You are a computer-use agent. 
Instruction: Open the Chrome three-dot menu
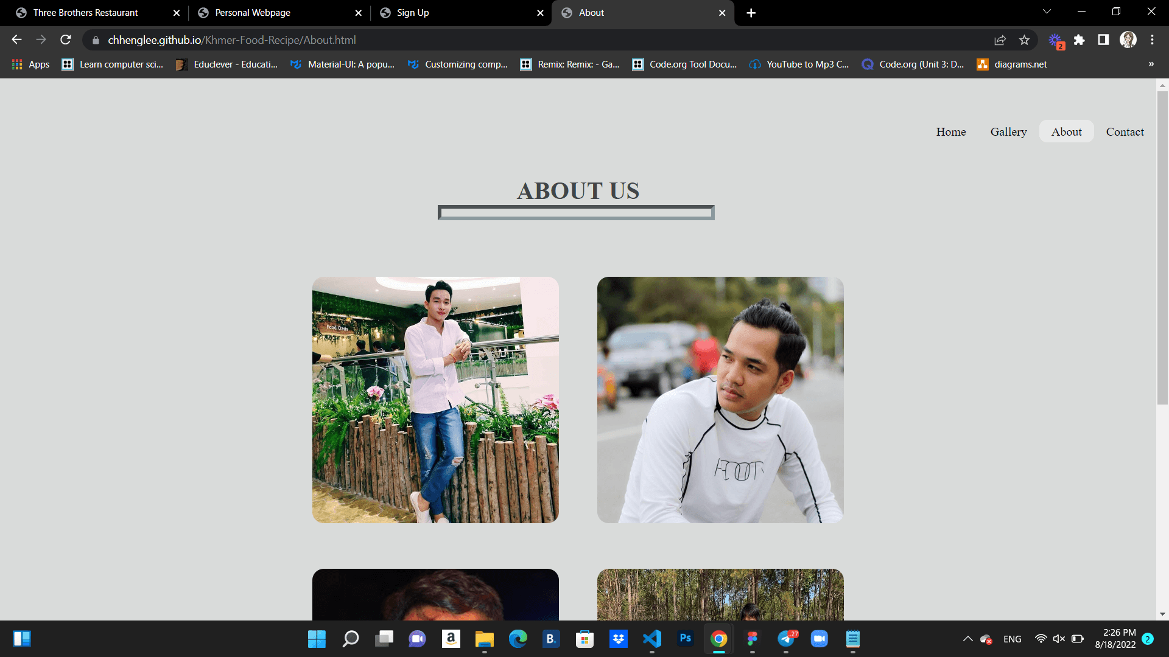click(1152, 40)
